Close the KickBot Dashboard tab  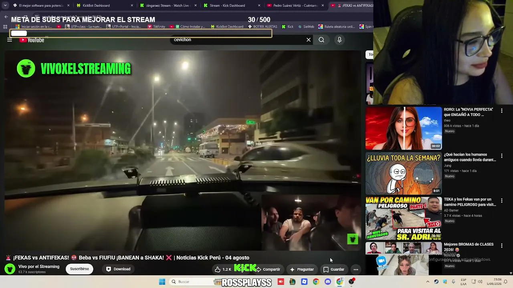[132, 6]
